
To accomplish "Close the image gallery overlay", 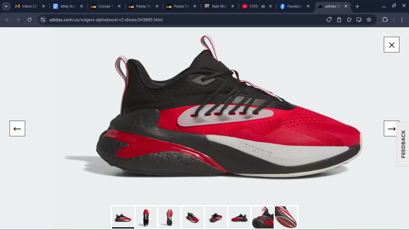I will [391, 45].
